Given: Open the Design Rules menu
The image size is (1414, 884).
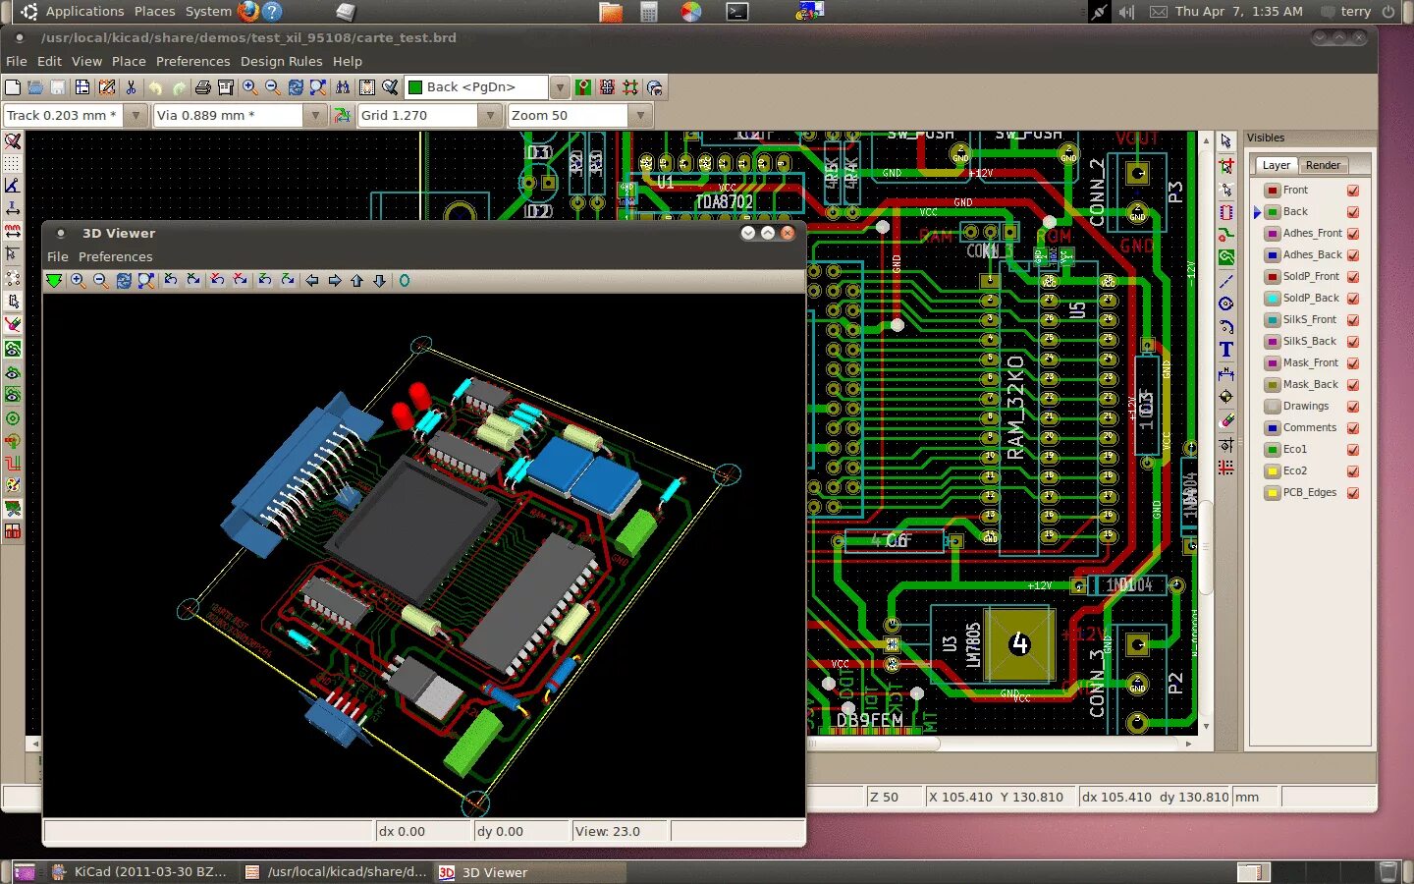Looking at the screenshot, I should [x=281, y=61].
